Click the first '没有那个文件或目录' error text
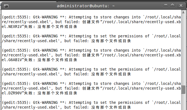Screen dimensions: 187x110 coord(57,27)
